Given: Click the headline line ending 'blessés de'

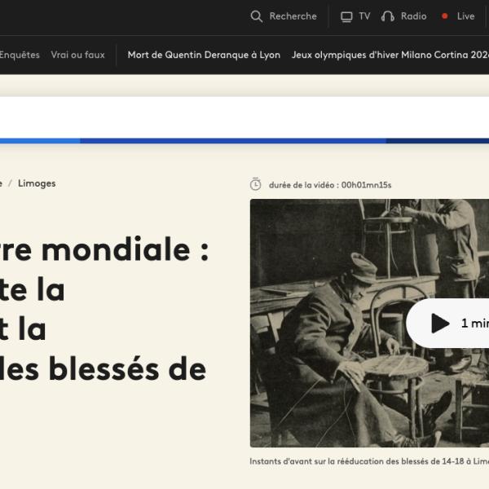Looking at the screenshot, I should [103, 369].
